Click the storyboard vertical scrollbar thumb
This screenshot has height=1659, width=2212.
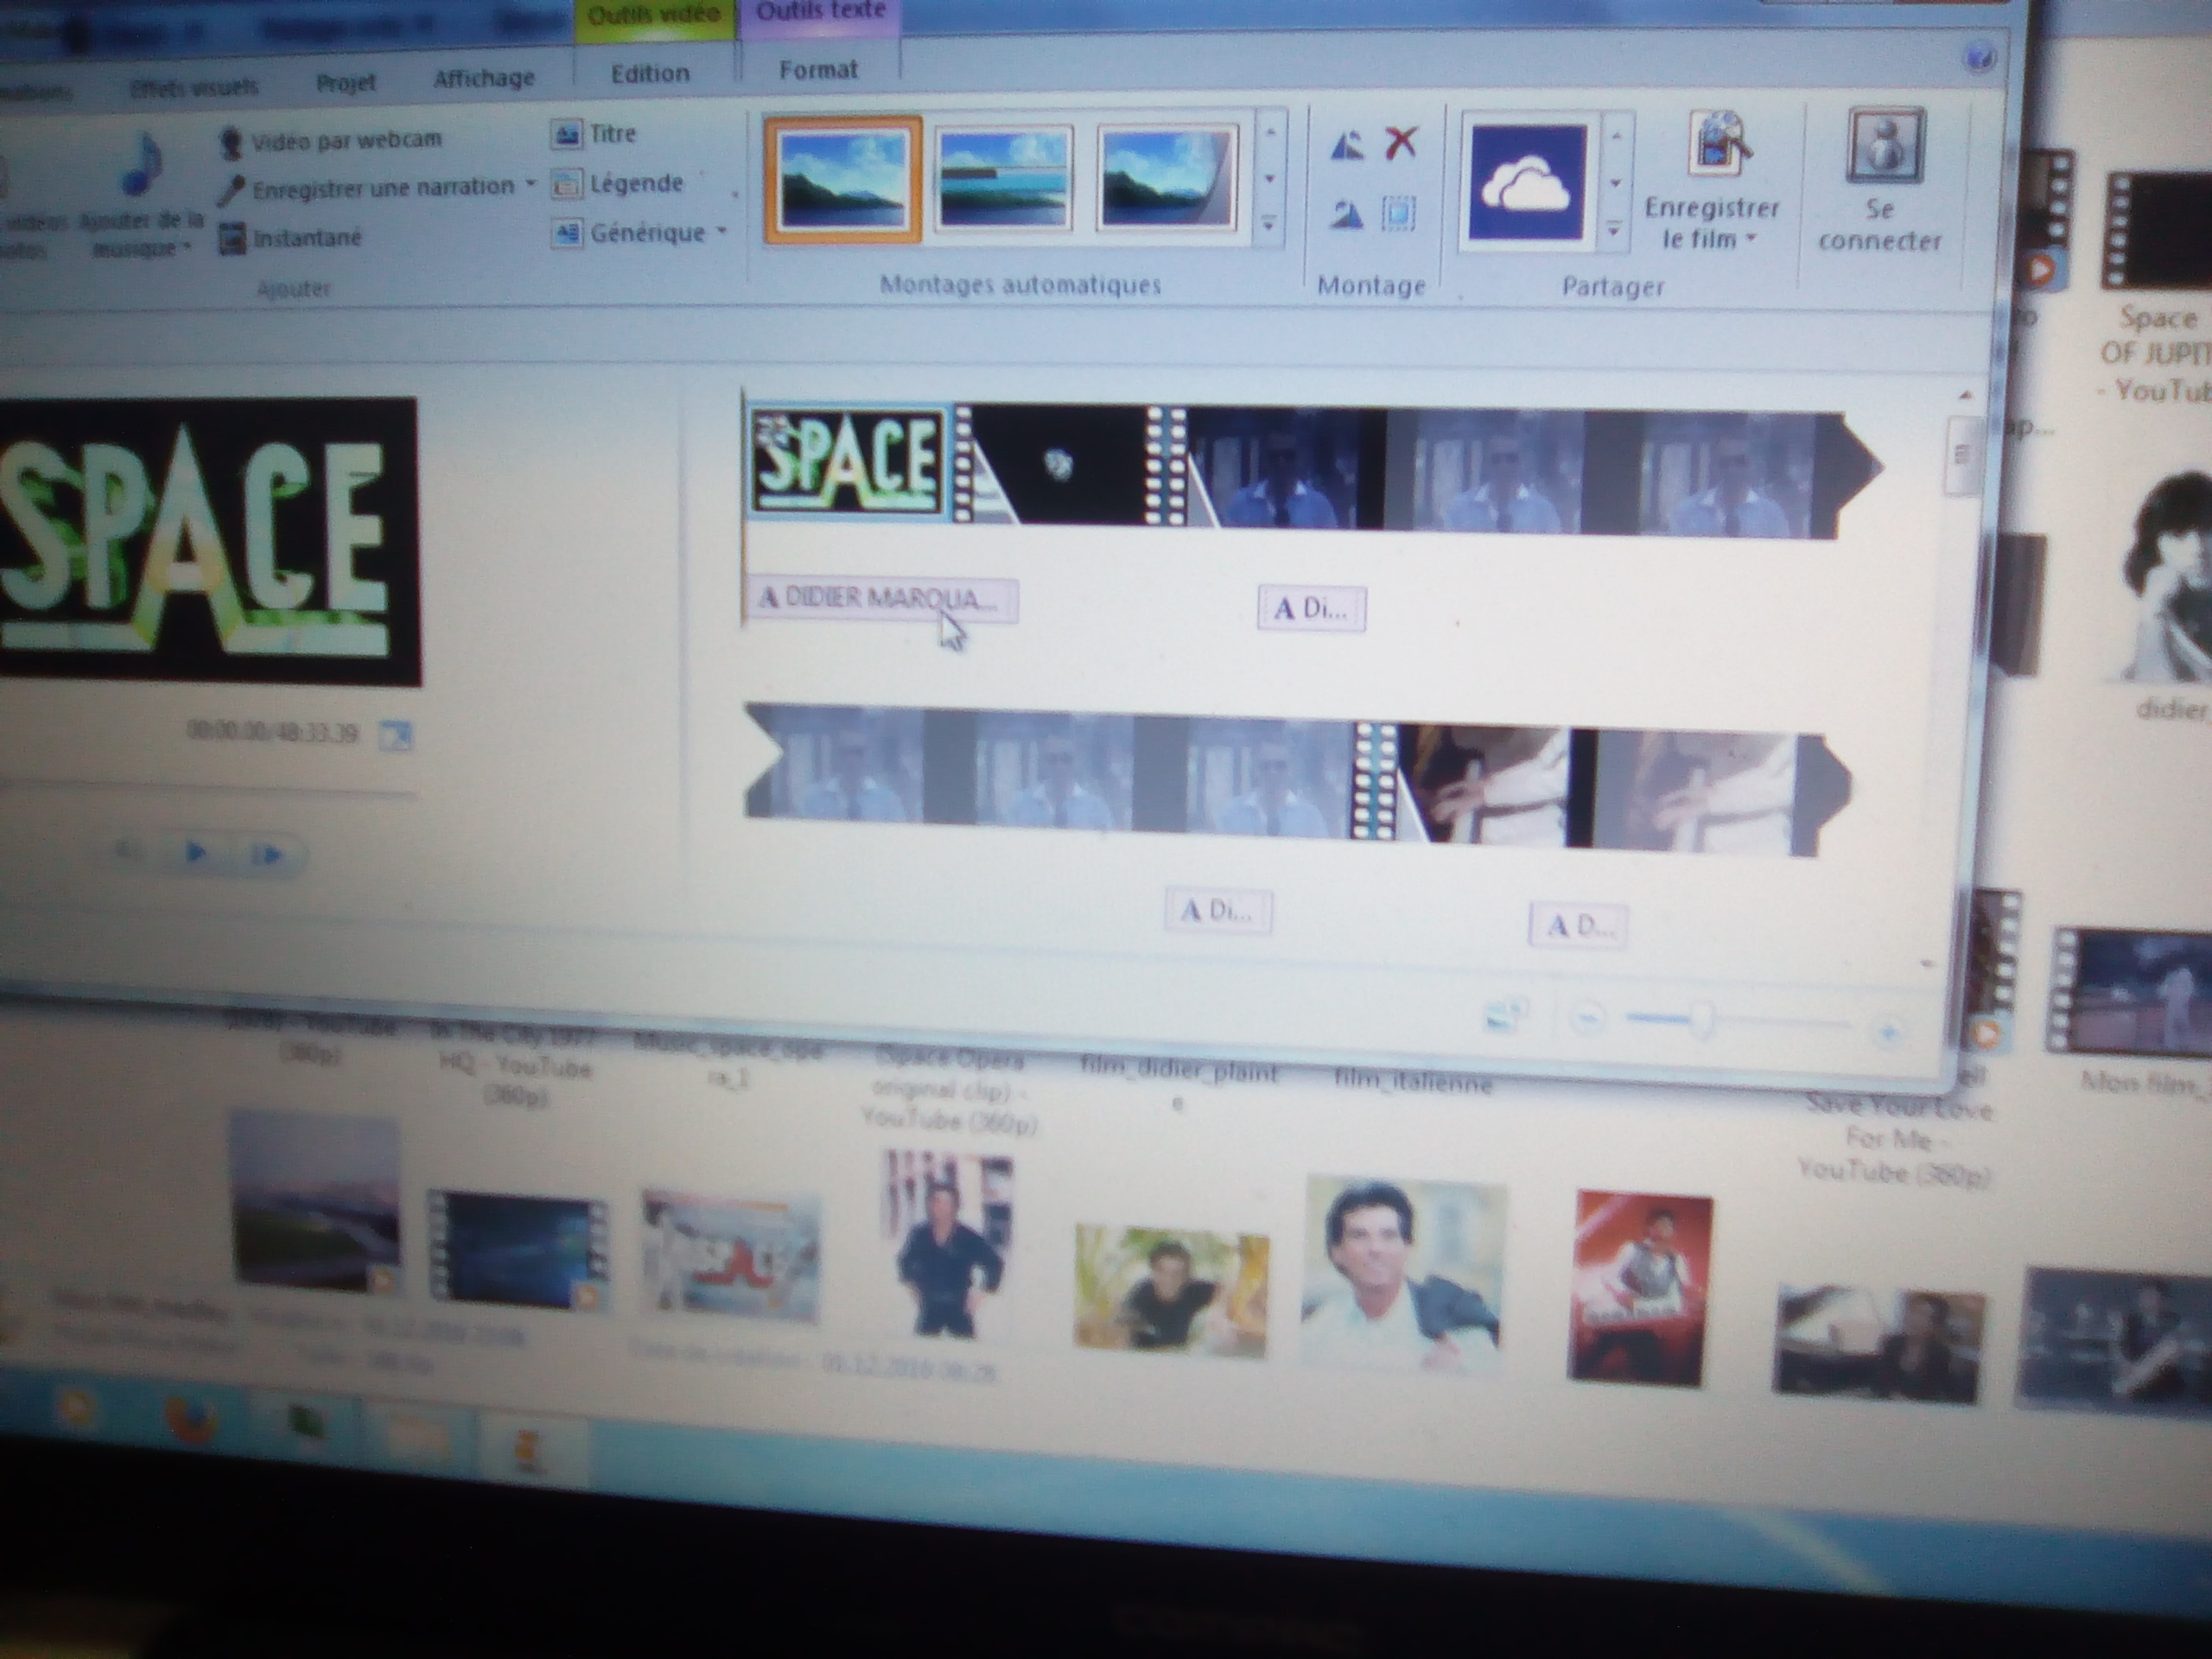click(x=1961, y=457)
